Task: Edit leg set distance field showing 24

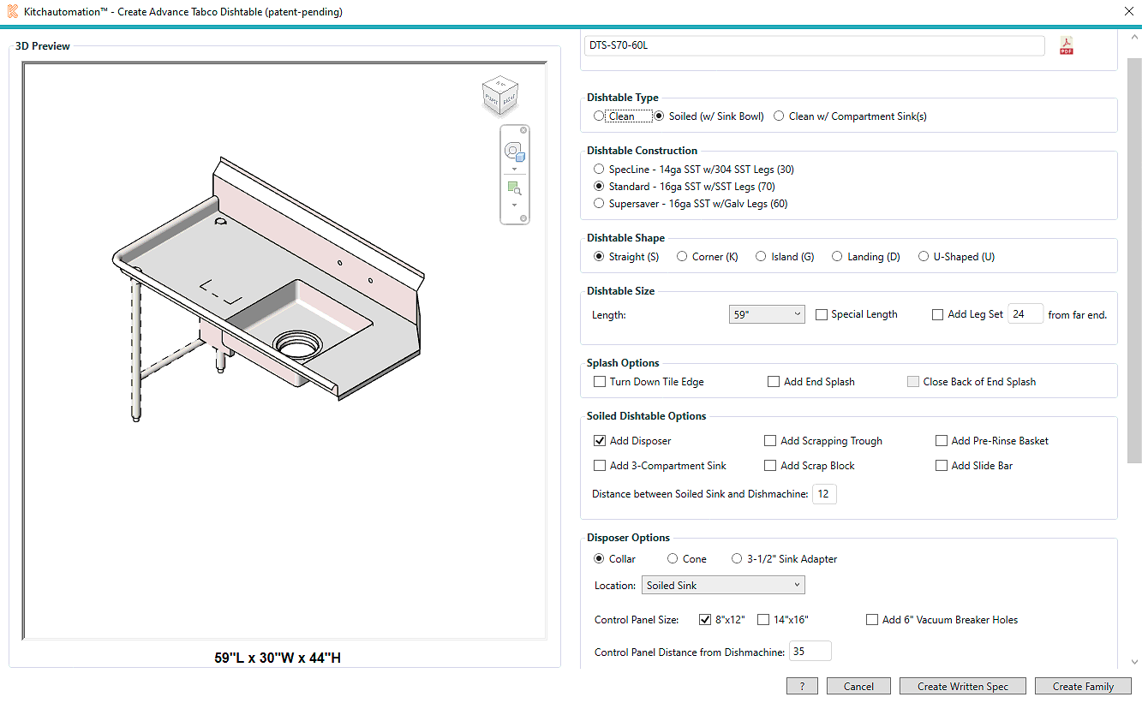Action: pyautogui.click(x=1025, y=314)
